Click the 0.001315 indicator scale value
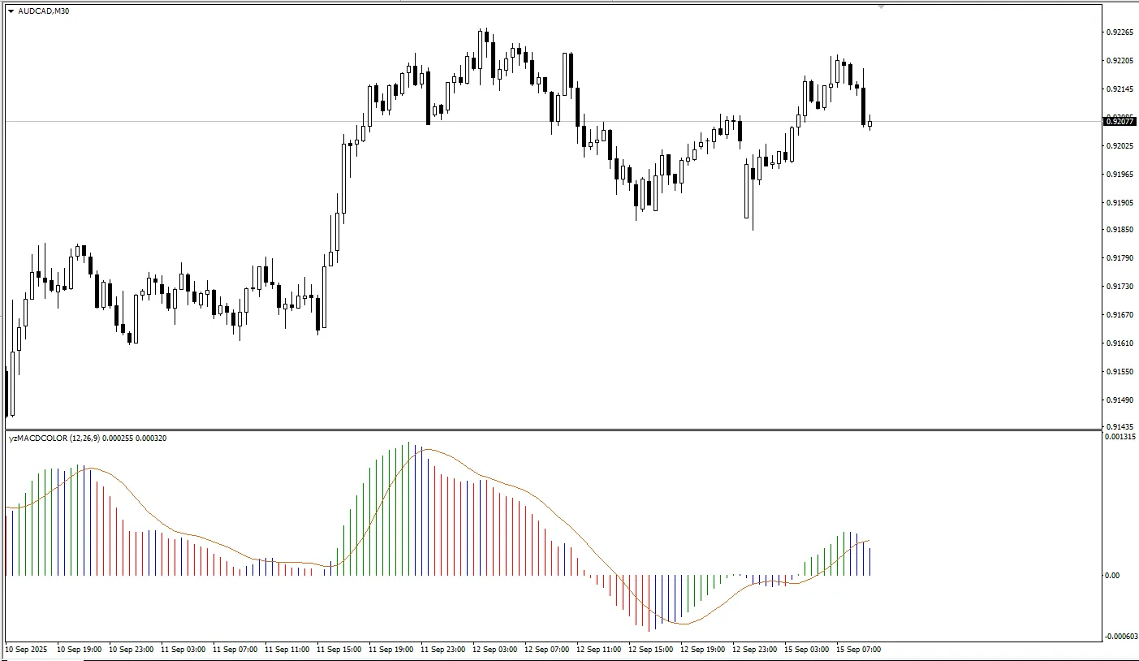 (1120, 437)
